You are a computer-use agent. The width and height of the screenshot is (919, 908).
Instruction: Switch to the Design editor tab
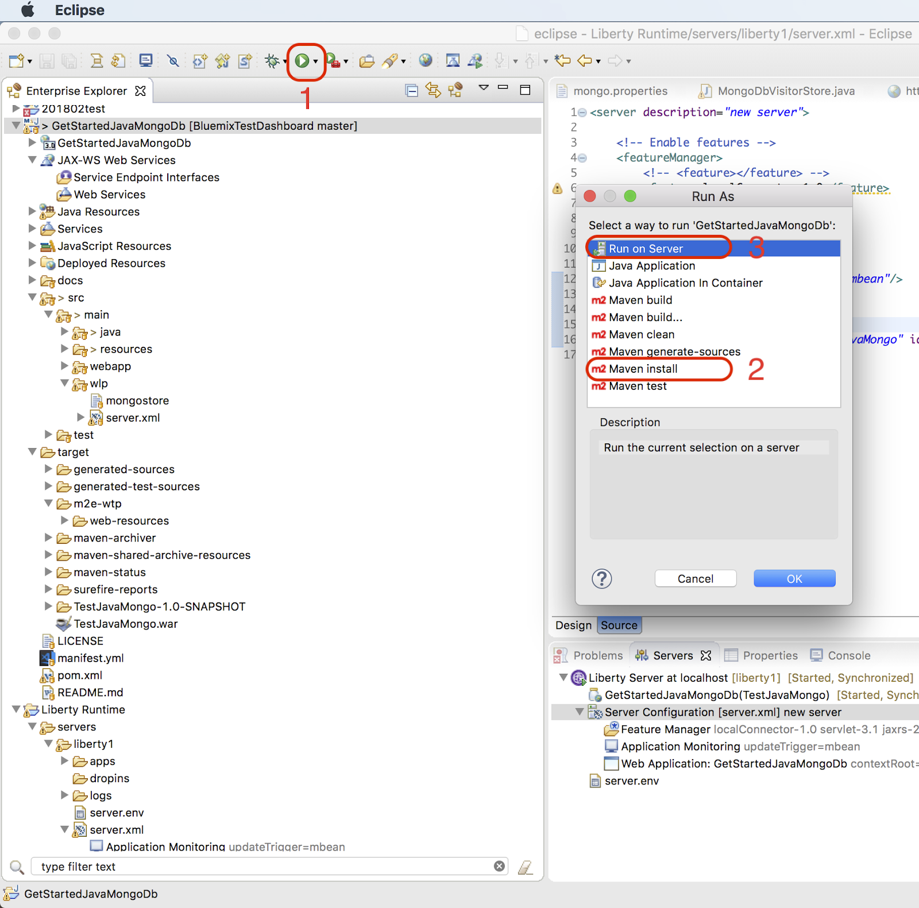pyautogui.click(x=573, y=625)
